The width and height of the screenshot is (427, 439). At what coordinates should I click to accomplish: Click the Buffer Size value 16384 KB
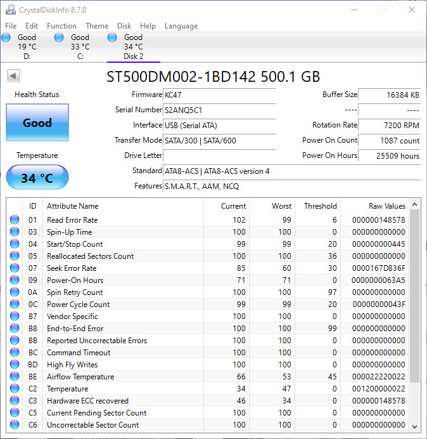[389, 95]
